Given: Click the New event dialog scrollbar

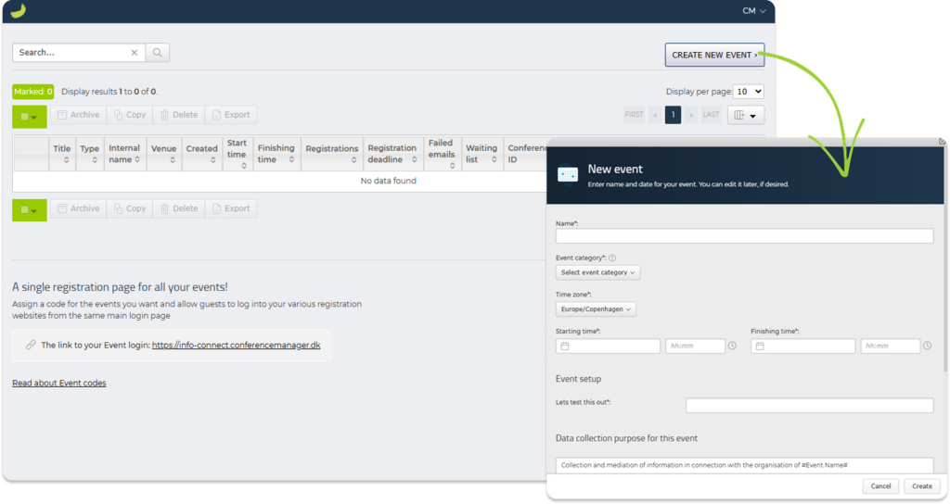Looking at the screenshot, I should pyautogui.click(x=945, y=278).
